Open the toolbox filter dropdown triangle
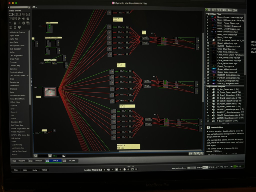 pos(9,7)
